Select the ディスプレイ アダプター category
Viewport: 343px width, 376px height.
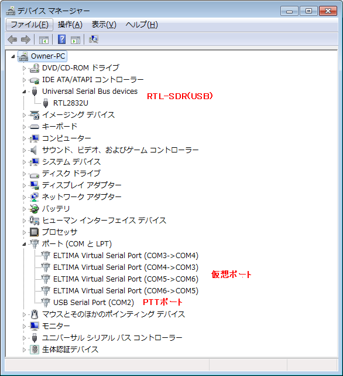point(81,185)
